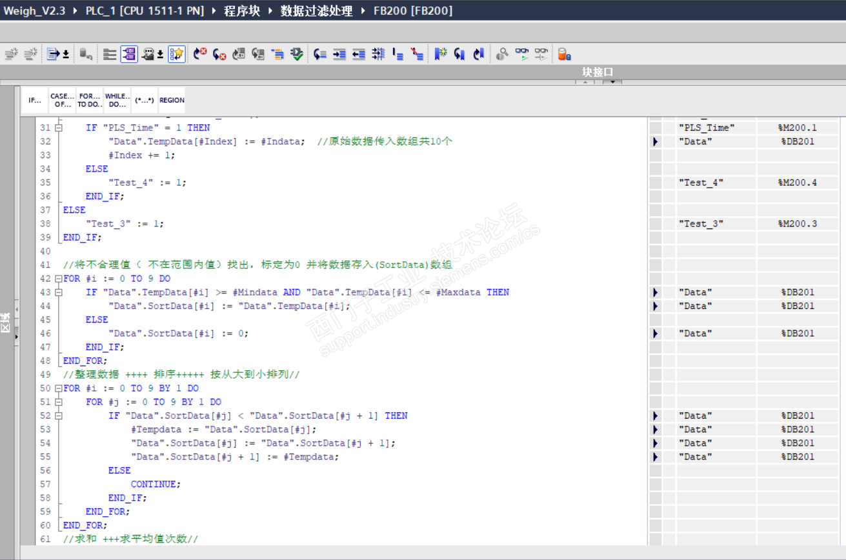Expand the "Data" operand row for line 55
The width and height of the screenshot is (846, 560).
656,457
